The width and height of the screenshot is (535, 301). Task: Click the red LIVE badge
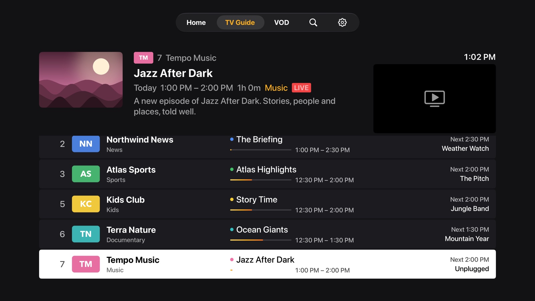[x=301, y=88]
